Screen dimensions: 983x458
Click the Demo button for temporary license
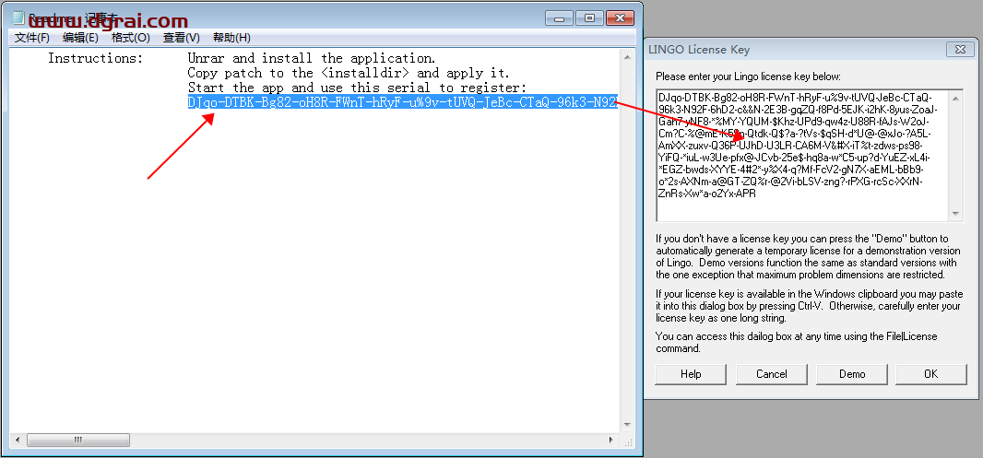pyautogui.click(x=852, y=374)
